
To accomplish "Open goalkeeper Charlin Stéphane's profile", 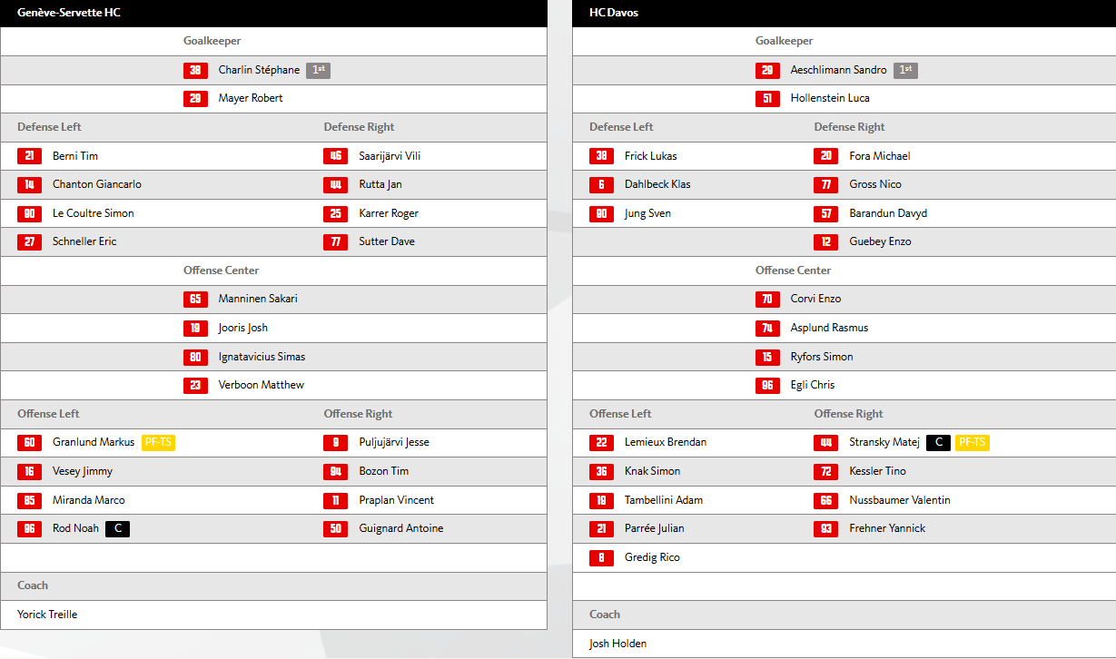I will coord(259,70).
